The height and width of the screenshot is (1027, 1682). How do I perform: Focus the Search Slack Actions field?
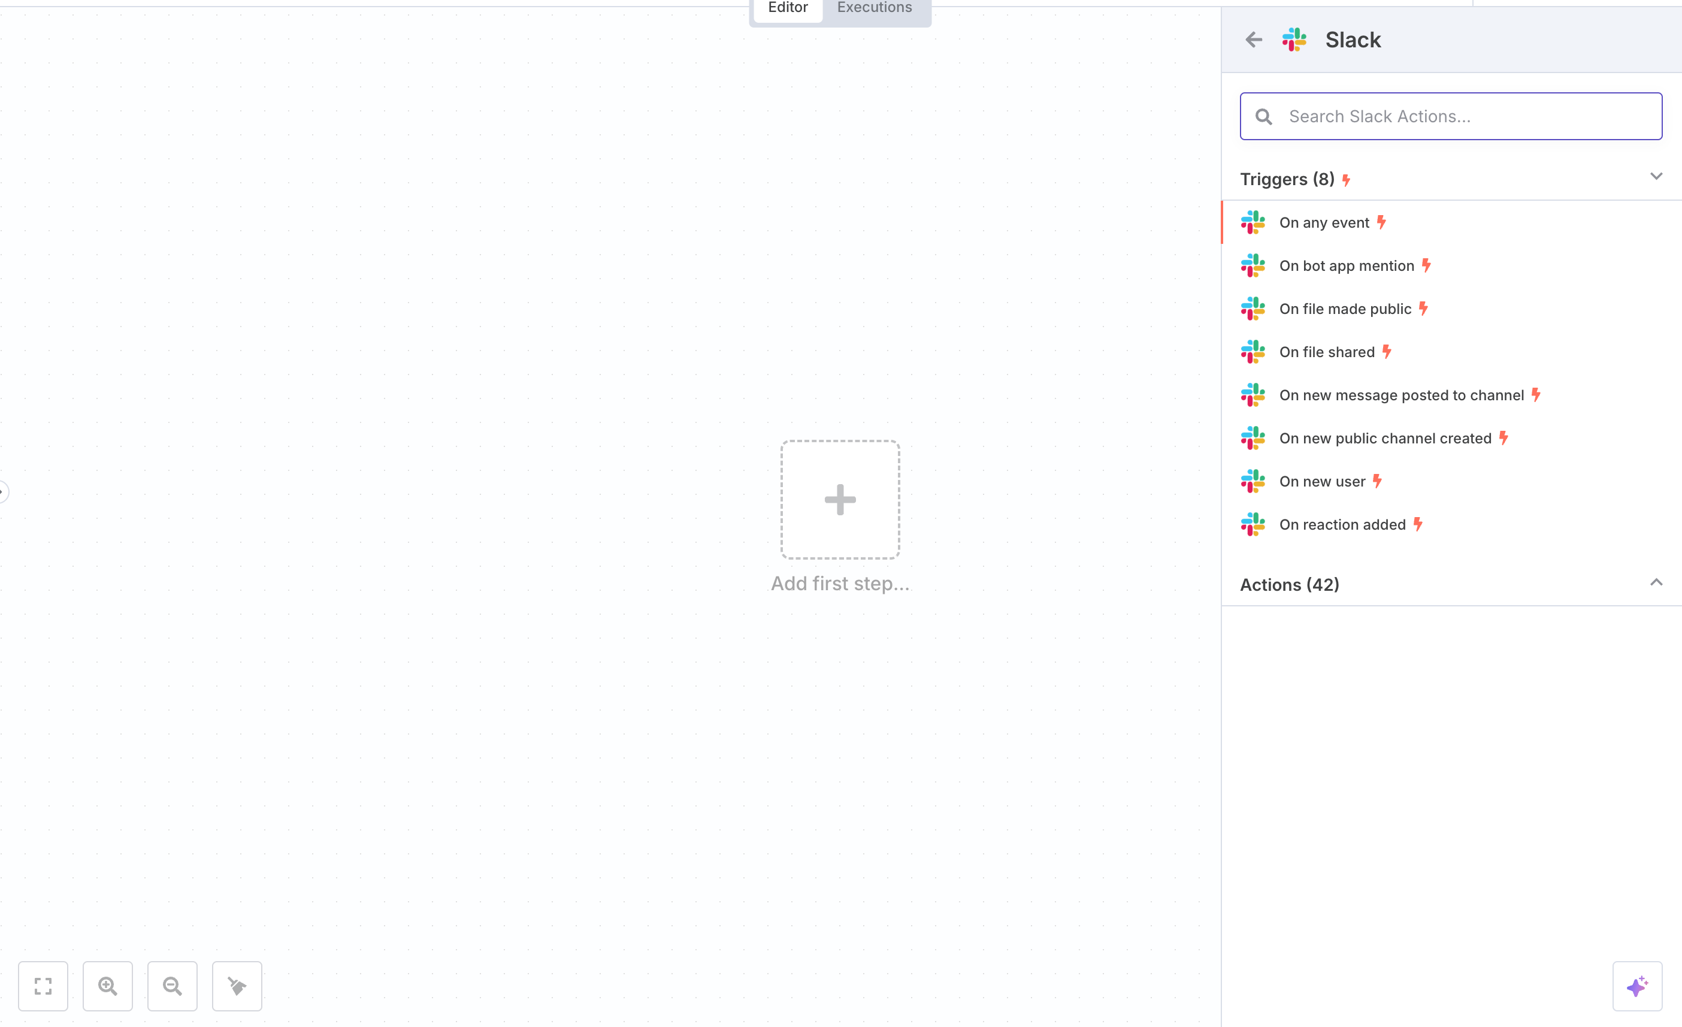(x=1461, y=116)
